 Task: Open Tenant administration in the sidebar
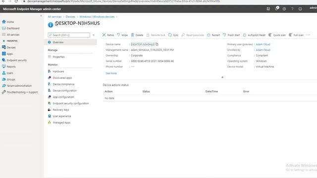pos(17,86)
